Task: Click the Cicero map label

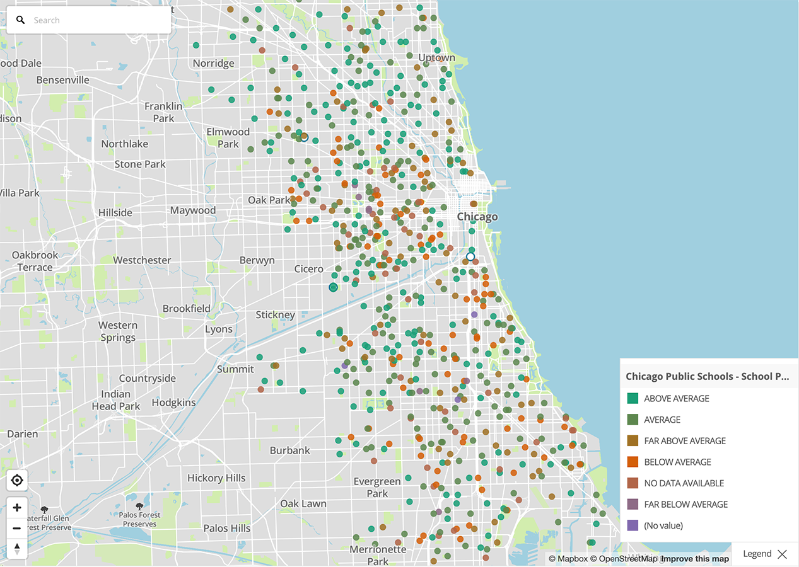Action: pos(309,269)
